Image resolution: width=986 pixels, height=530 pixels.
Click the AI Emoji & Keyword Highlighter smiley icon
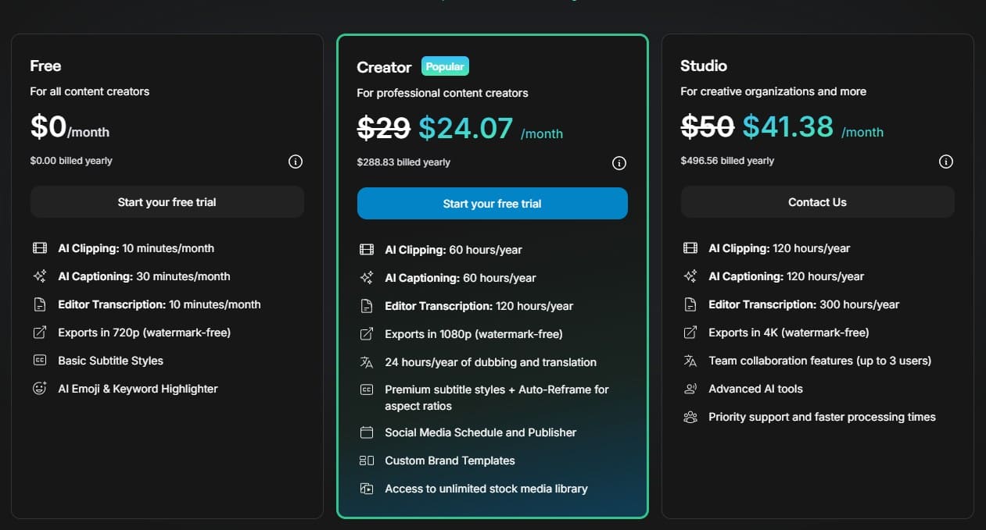[x=39, y=388]
